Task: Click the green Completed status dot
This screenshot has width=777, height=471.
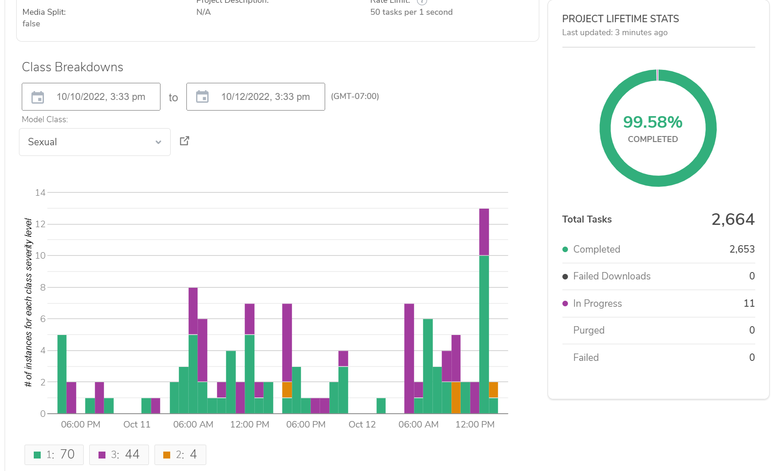Action: click(x=565, y=249)
